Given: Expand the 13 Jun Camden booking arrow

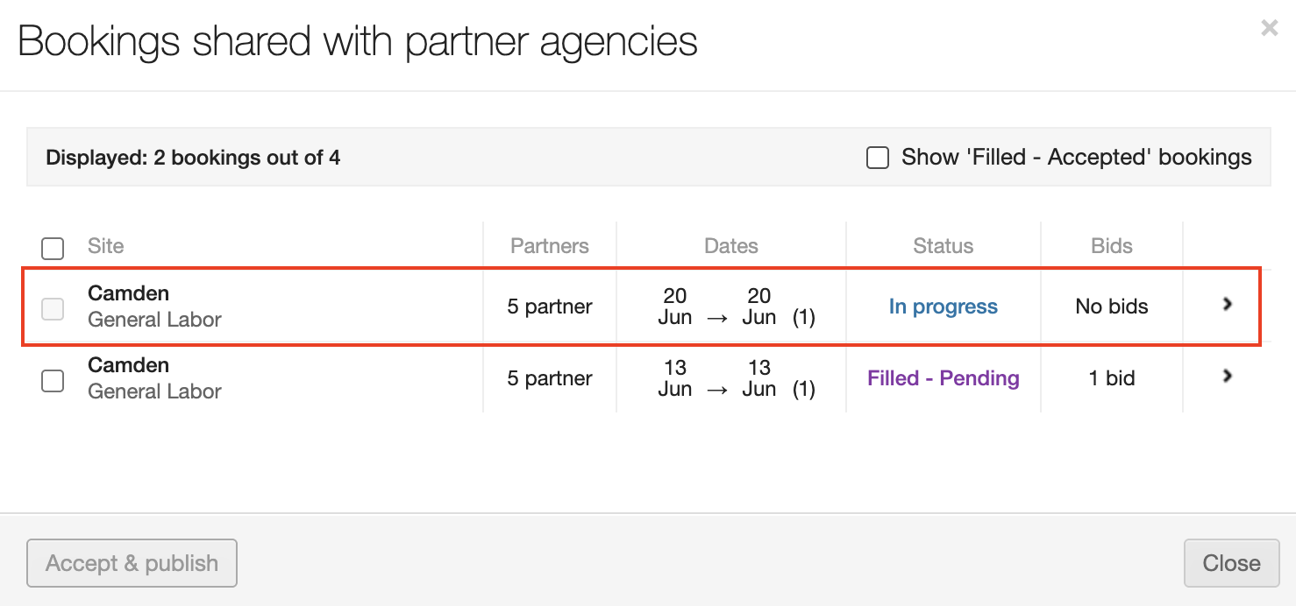Looking at the screenshot, I should [x=1228, y=376].
